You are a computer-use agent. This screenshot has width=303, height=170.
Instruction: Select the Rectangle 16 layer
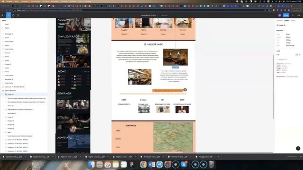(9, 79)
